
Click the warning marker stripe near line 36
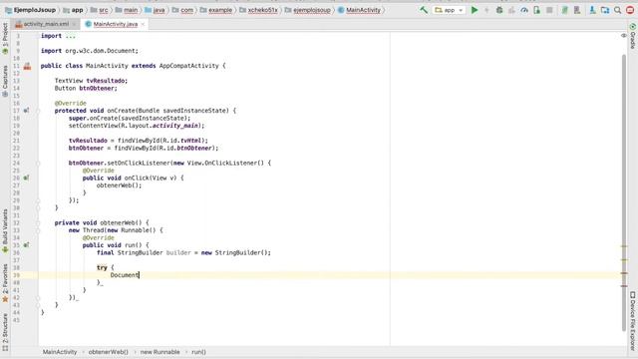click(624, 246)
